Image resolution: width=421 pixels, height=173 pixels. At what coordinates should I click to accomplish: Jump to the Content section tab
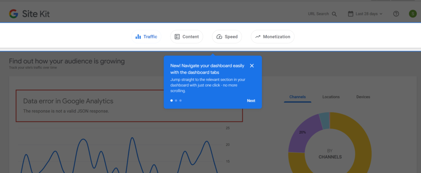pos(187,37)
